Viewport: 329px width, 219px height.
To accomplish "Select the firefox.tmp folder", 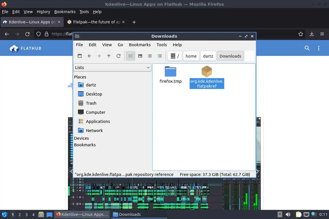I will pos(170,75).
